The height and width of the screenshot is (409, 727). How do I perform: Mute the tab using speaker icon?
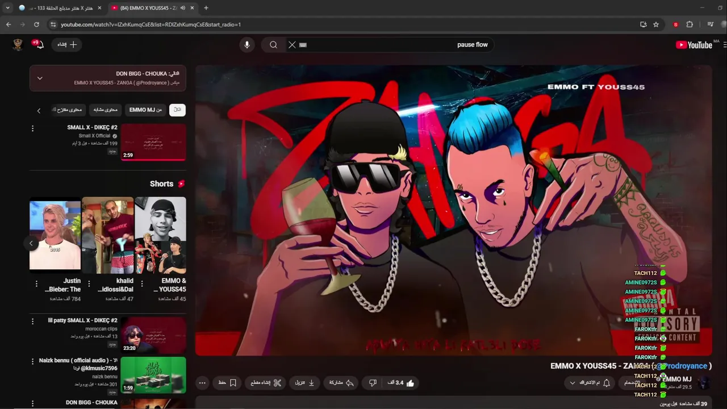(183, 8)
